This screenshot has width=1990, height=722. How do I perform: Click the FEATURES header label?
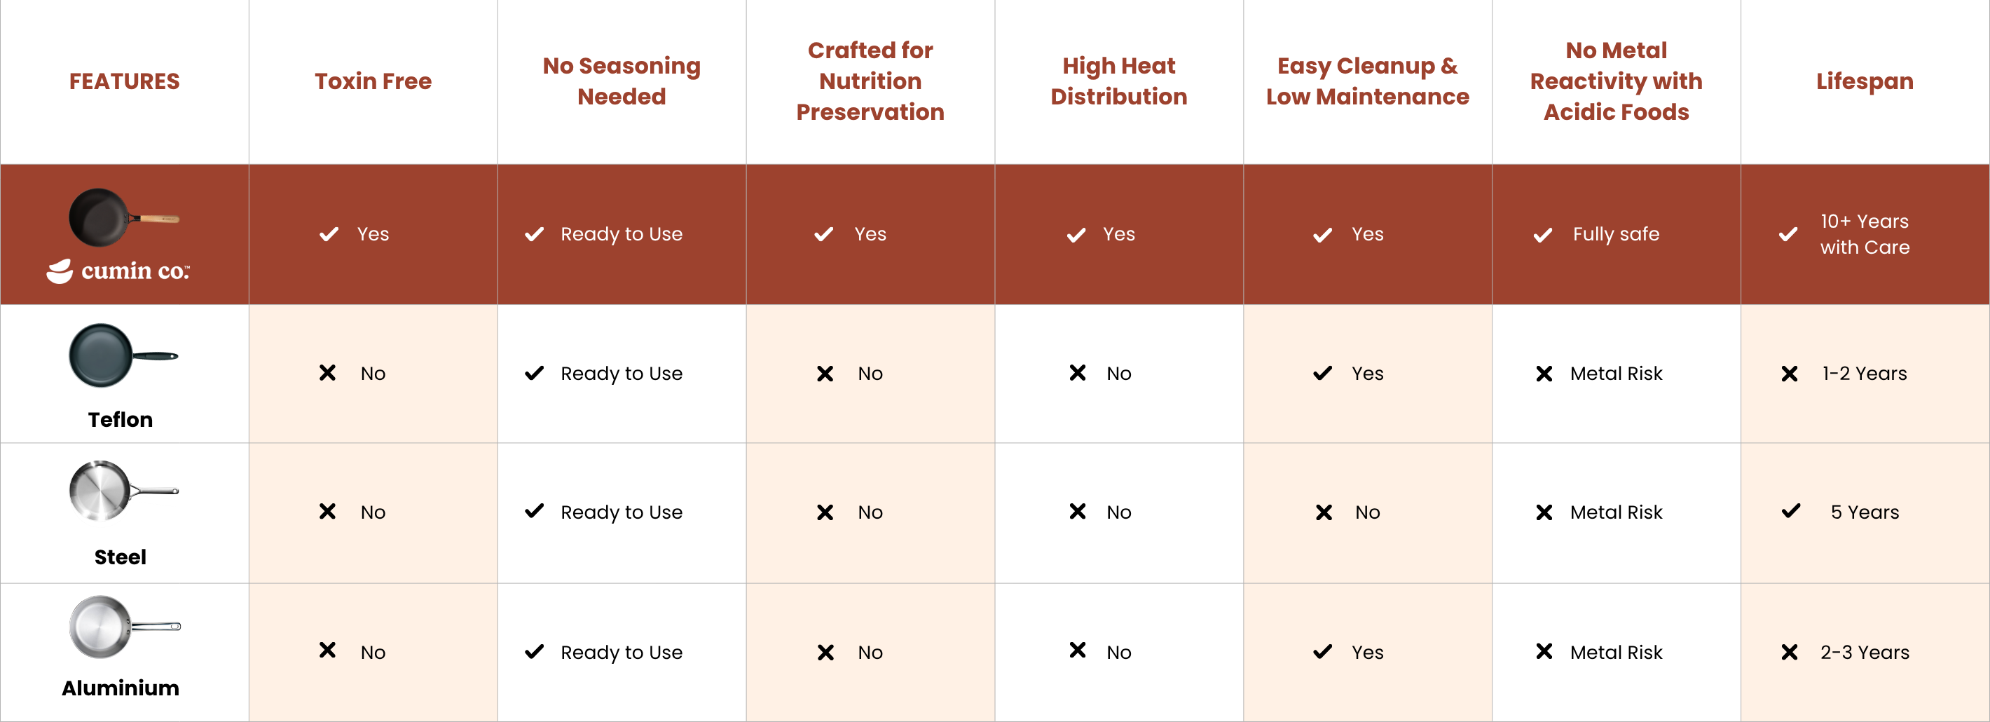coord(125,81)
